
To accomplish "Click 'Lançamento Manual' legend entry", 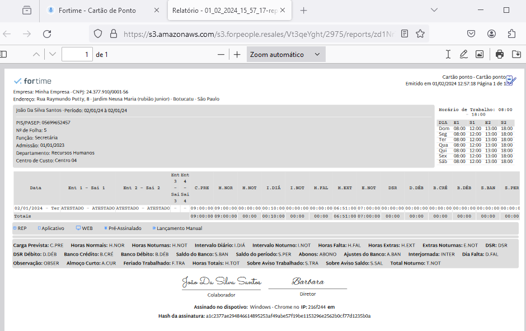I will pyautogui.click(x=177, y=228).
